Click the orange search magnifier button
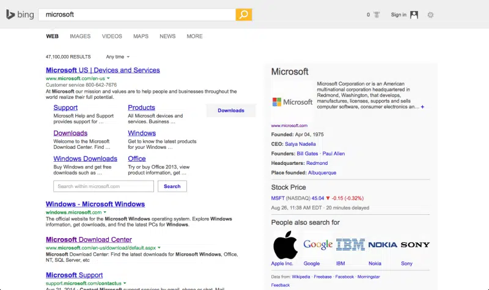 pyautogui.click(x=243, y=15)
